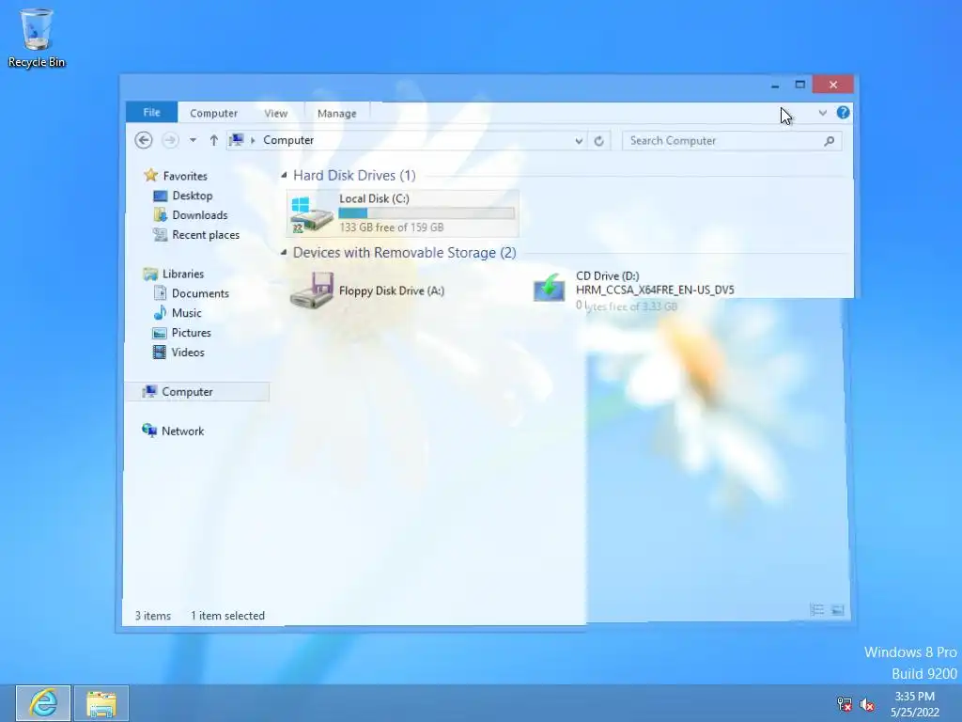962x722 pixels.
Task: Open the recent locations dropdown arrow
Action: coord(193,141)
